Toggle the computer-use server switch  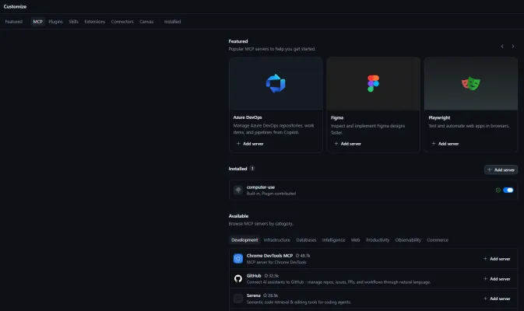click(508, 190)
